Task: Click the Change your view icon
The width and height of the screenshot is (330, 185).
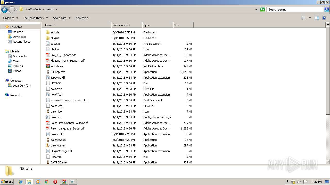Action: (x=304, y=18)
